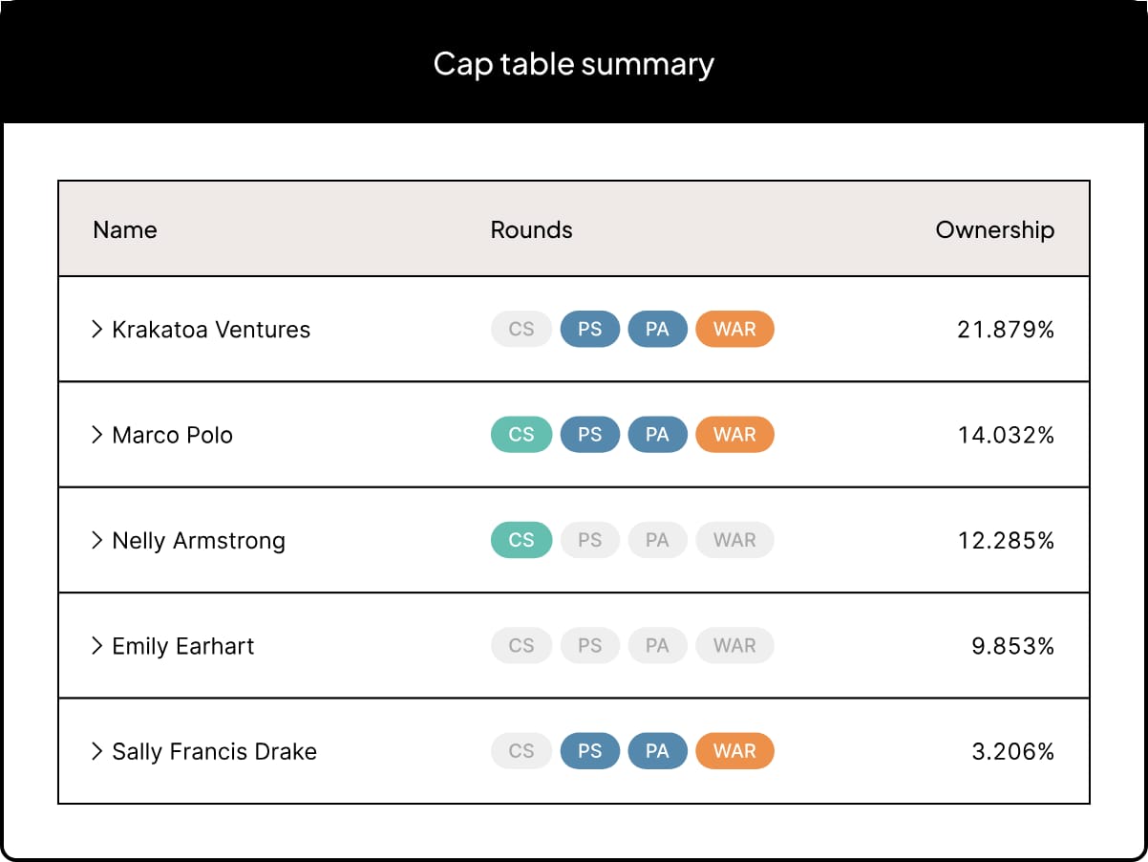The width and height of the screenshot is (1148, 862).
Task: Click Marco Polo's blue PS badge
Action: pyautogui.click(x=590, y=435)
